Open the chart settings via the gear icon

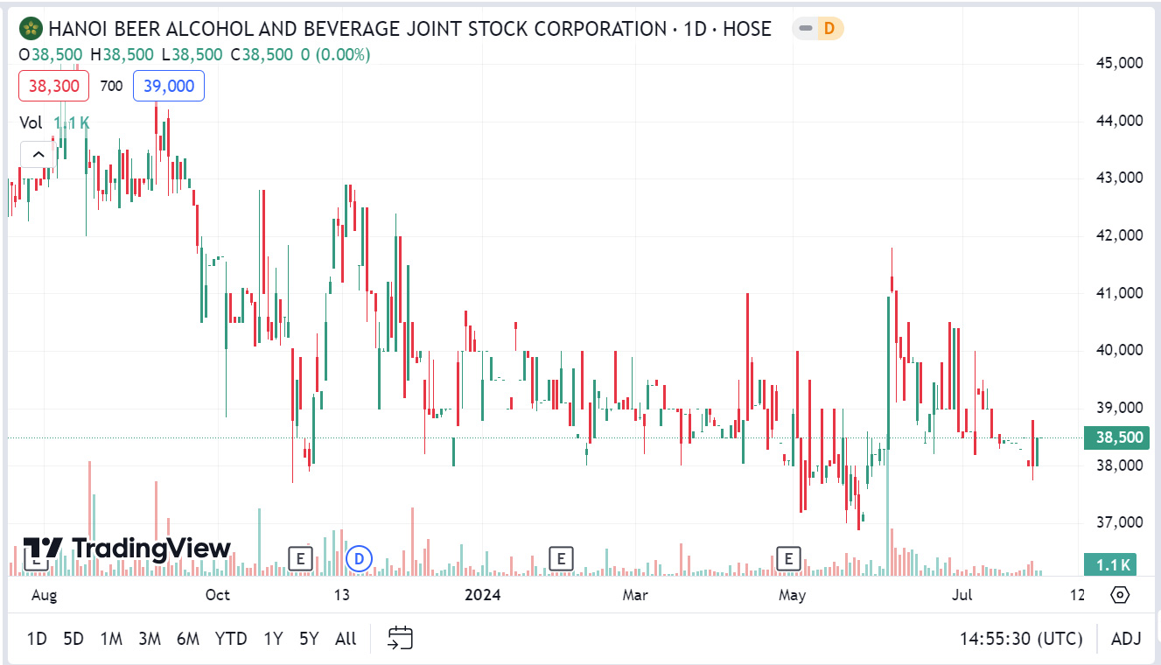(x=1120, y=594)
